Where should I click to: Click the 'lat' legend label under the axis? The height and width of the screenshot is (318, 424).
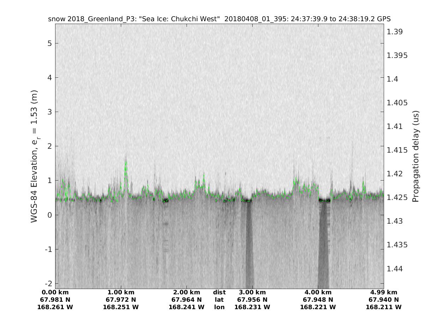pyautogui.click(x=219, y=300)
